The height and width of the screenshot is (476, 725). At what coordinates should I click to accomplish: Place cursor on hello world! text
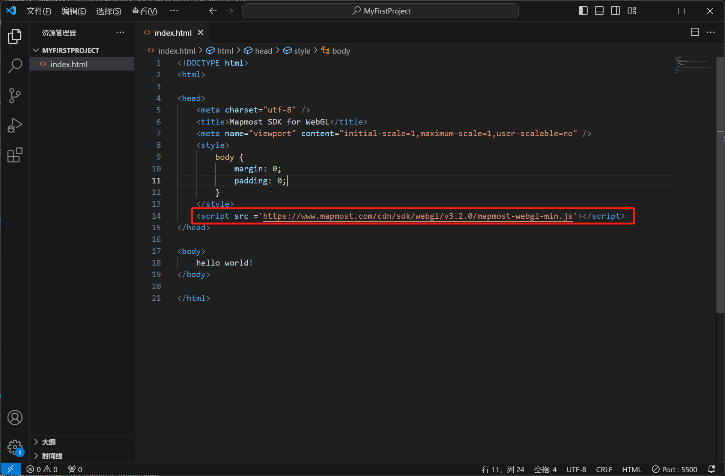[x=224, y=263]
